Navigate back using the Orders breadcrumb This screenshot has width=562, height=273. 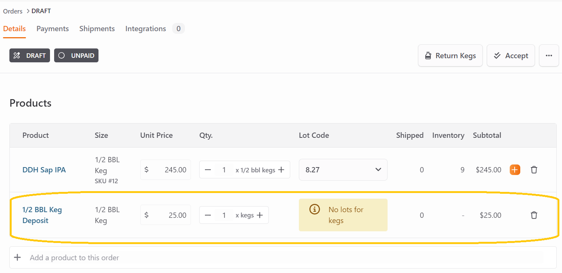[x=12, y=11]
